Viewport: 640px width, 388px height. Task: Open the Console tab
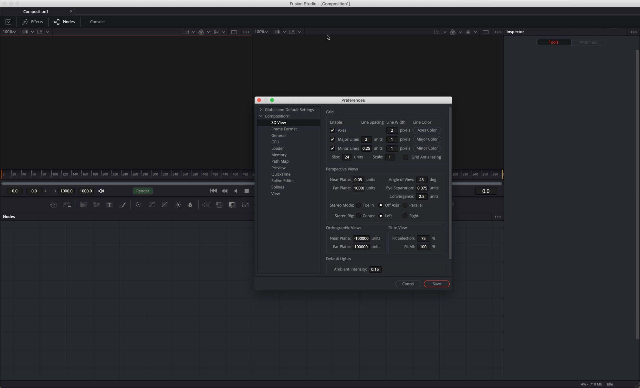point(97,22)
